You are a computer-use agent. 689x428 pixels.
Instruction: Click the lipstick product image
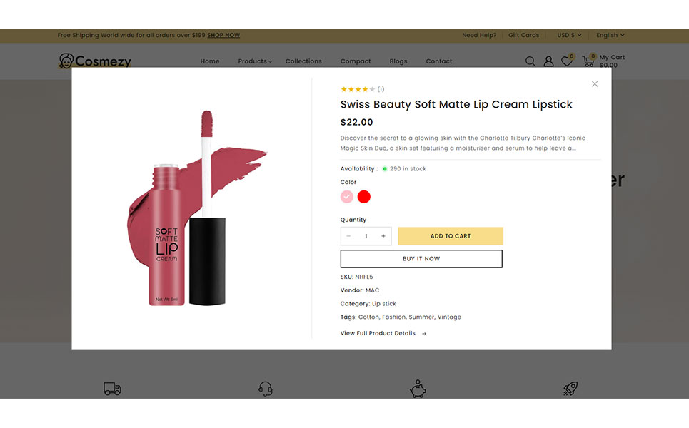pyautogui.click(x=193, y=207)
